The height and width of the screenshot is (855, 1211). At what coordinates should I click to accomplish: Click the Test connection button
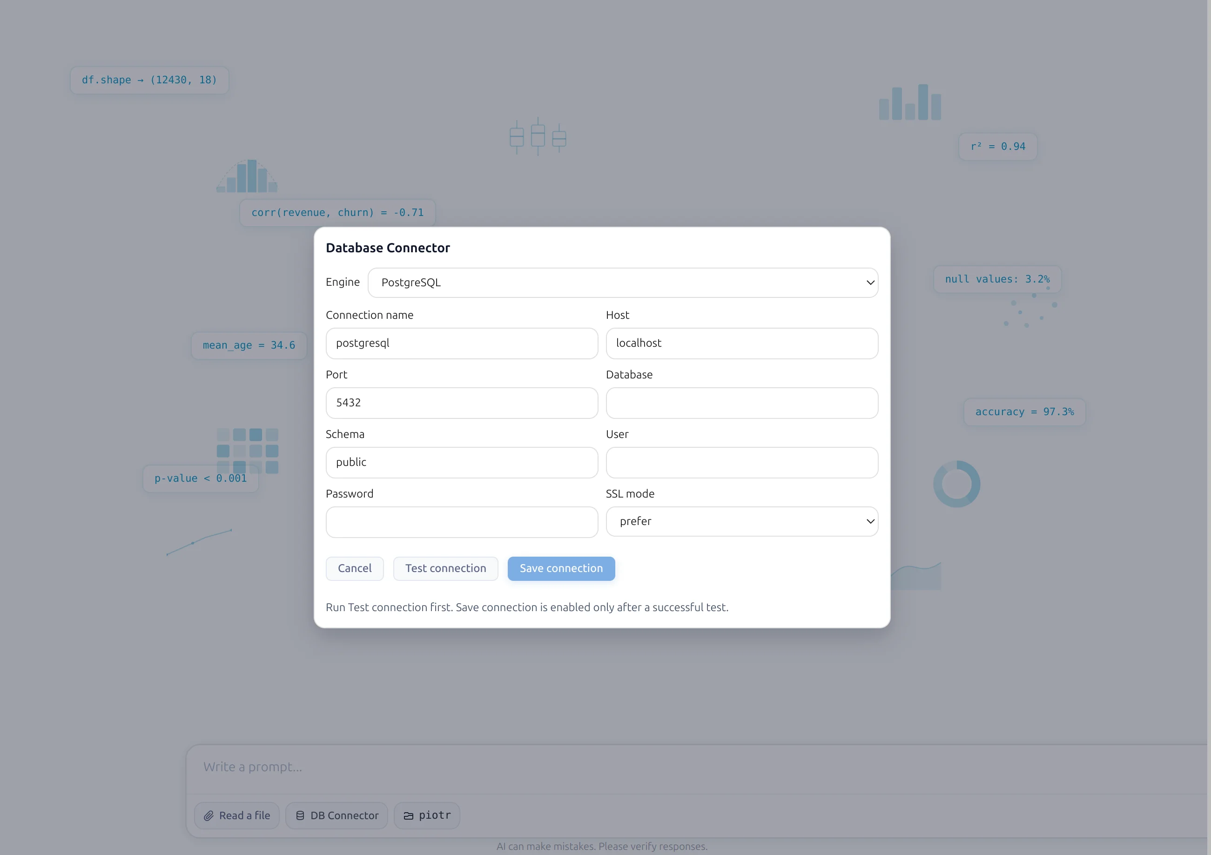tap(446, 569)
